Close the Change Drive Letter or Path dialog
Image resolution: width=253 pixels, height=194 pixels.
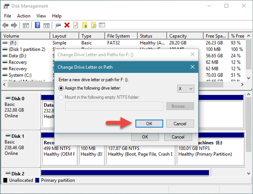(x=192, y=67)
